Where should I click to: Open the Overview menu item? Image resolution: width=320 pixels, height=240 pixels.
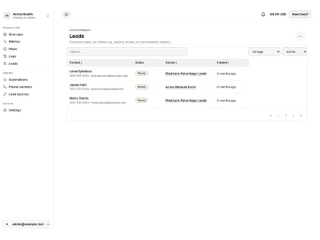tap(16, 35)
